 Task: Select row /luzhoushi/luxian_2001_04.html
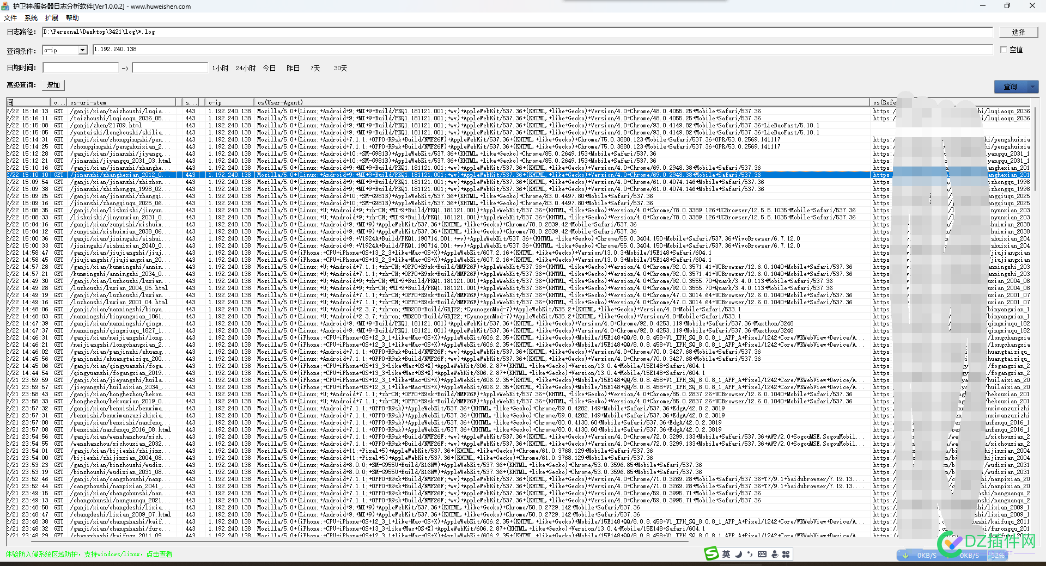pos(518,302)
